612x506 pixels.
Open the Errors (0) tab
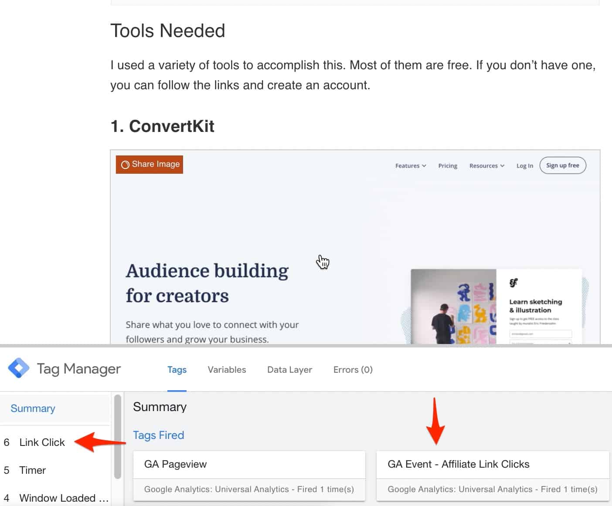[353, 370]
